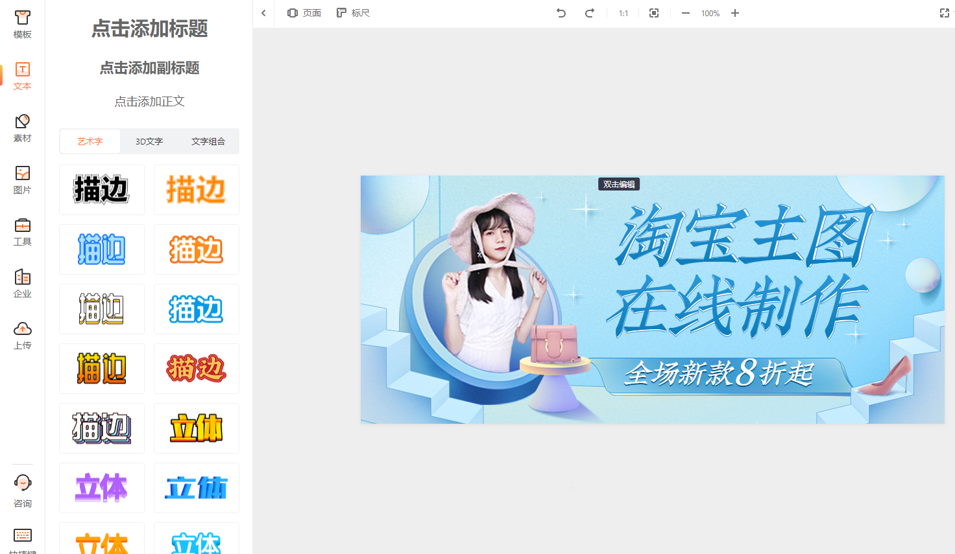Open the 工具 tools sidebar icon
This screenshot has height=554, width=955.
coord(22,232)
